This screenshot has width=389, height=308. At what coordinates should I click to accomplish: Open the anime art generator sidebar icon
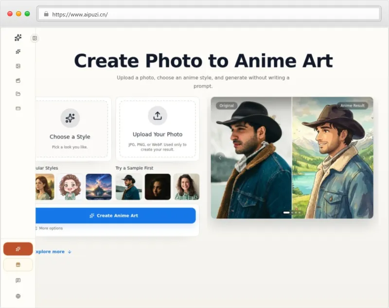pyautogui.click(x=18, y=51)
